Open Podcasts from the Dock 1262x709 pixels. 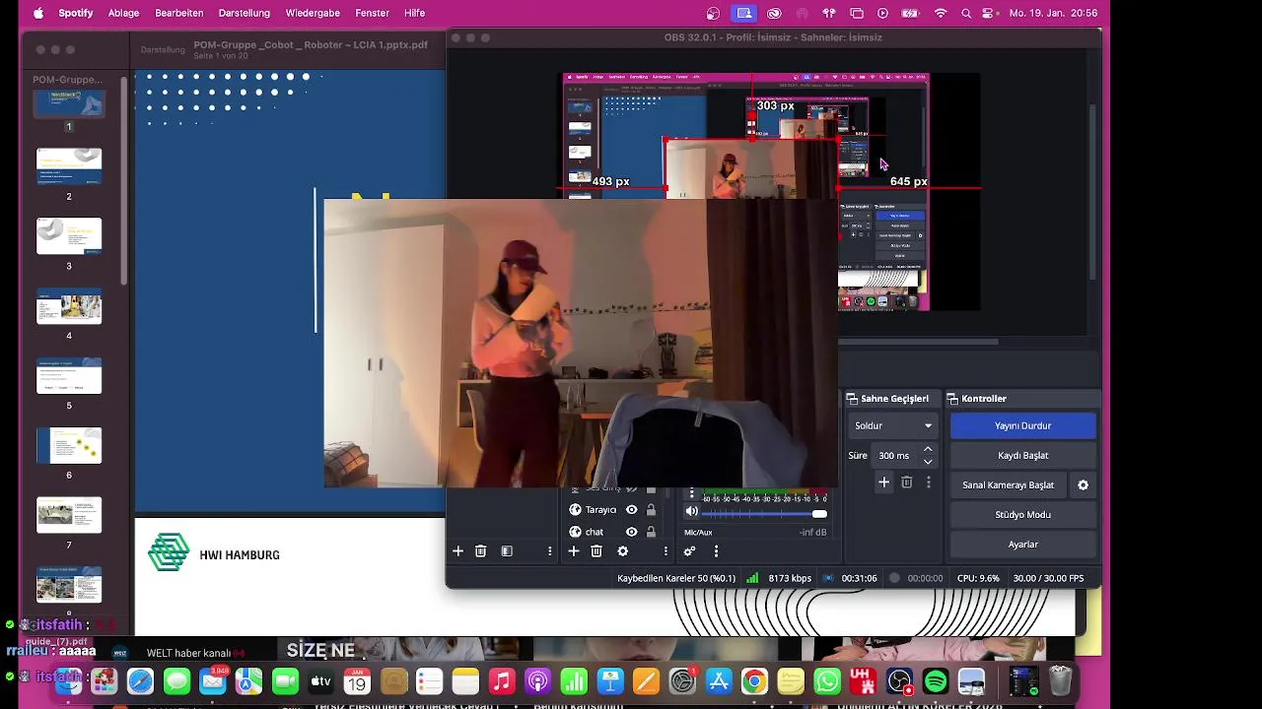(x=537, y=680)
